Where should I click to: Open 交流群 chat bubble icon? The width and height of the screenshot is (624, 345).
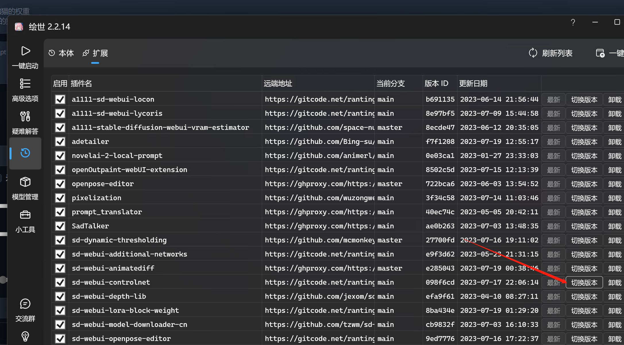[25, 304]
